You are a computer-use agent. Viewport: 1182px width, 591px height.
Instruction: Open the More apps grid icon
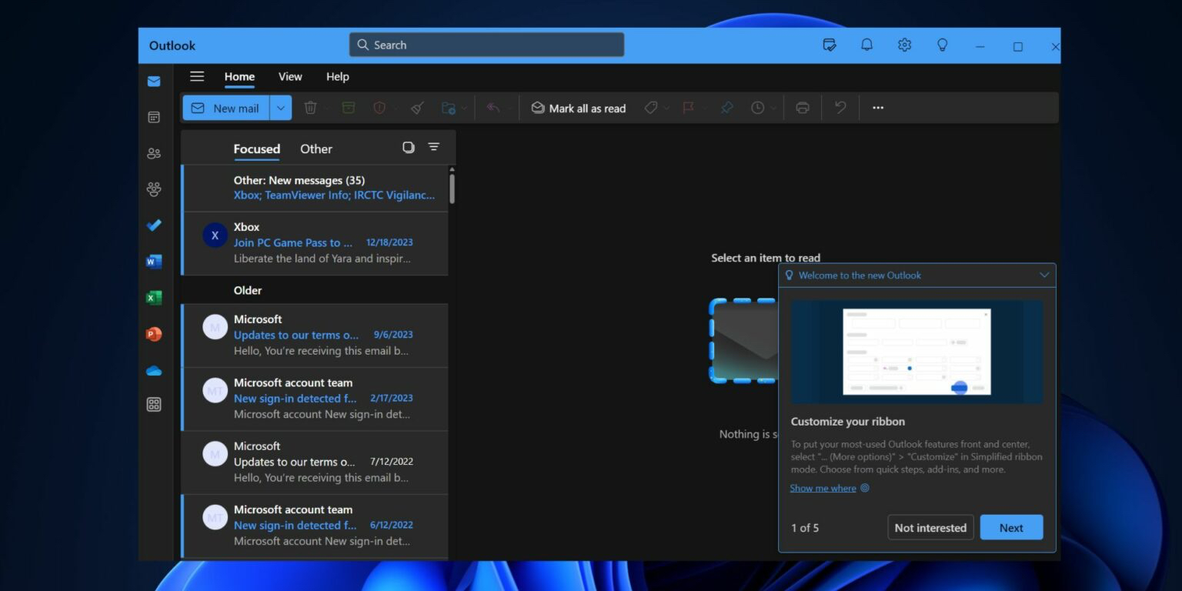(154, 405)
